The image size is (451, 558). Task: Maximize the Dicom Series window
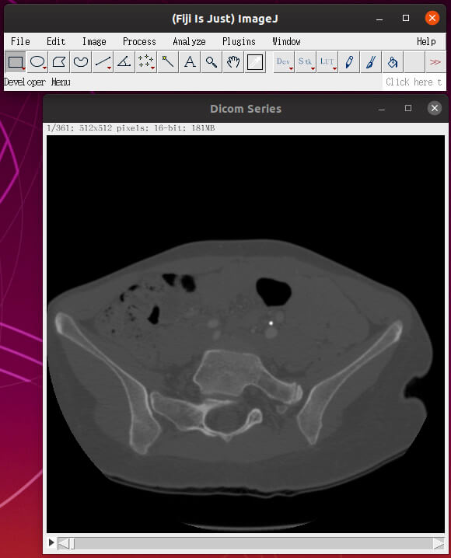coord(408,108)
